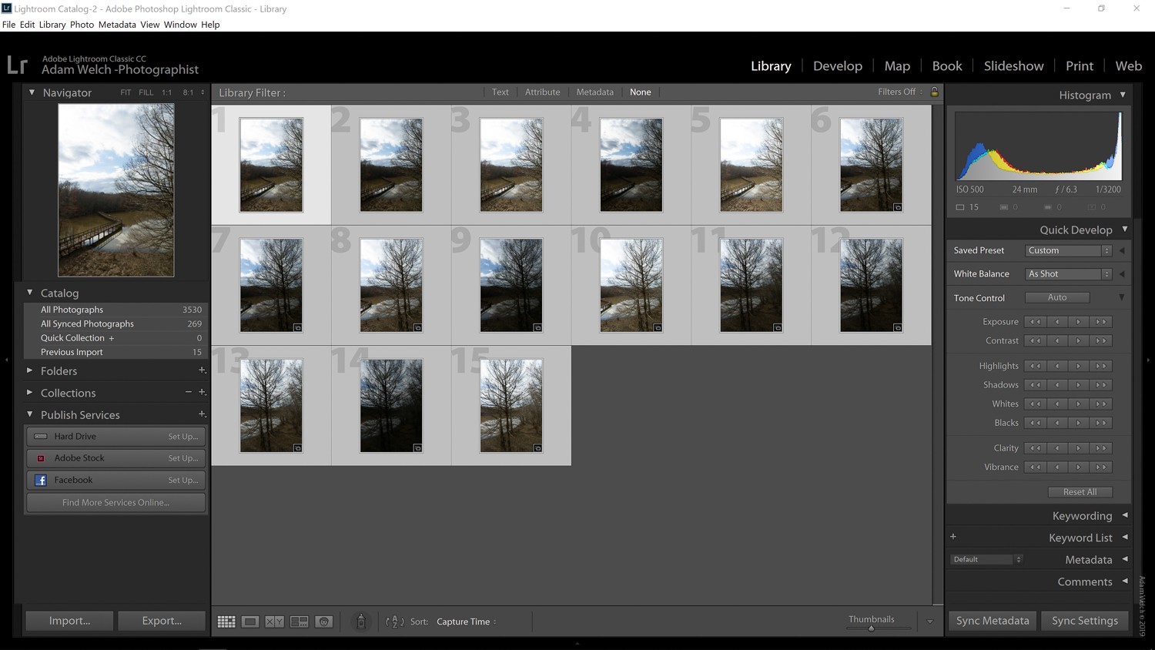
Task: Click Auto Tone Control
Action: (1057, 297)
